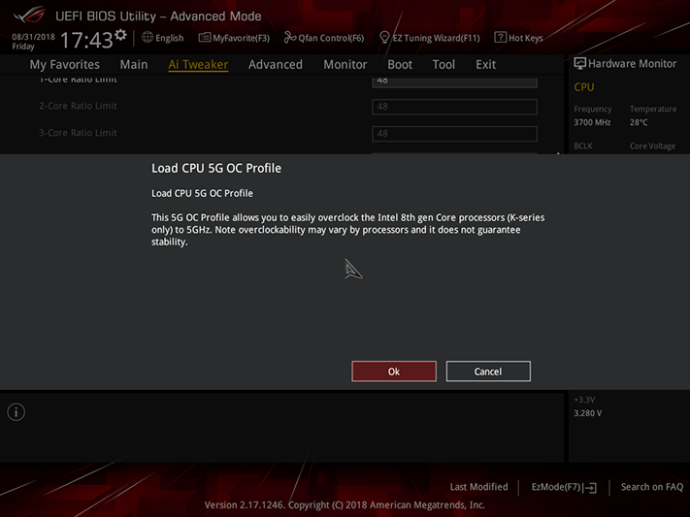The width and height of the screenshot is (690, 517).
Task: Click the Hardware Monitor screen icon
Action: pos(579,64)
